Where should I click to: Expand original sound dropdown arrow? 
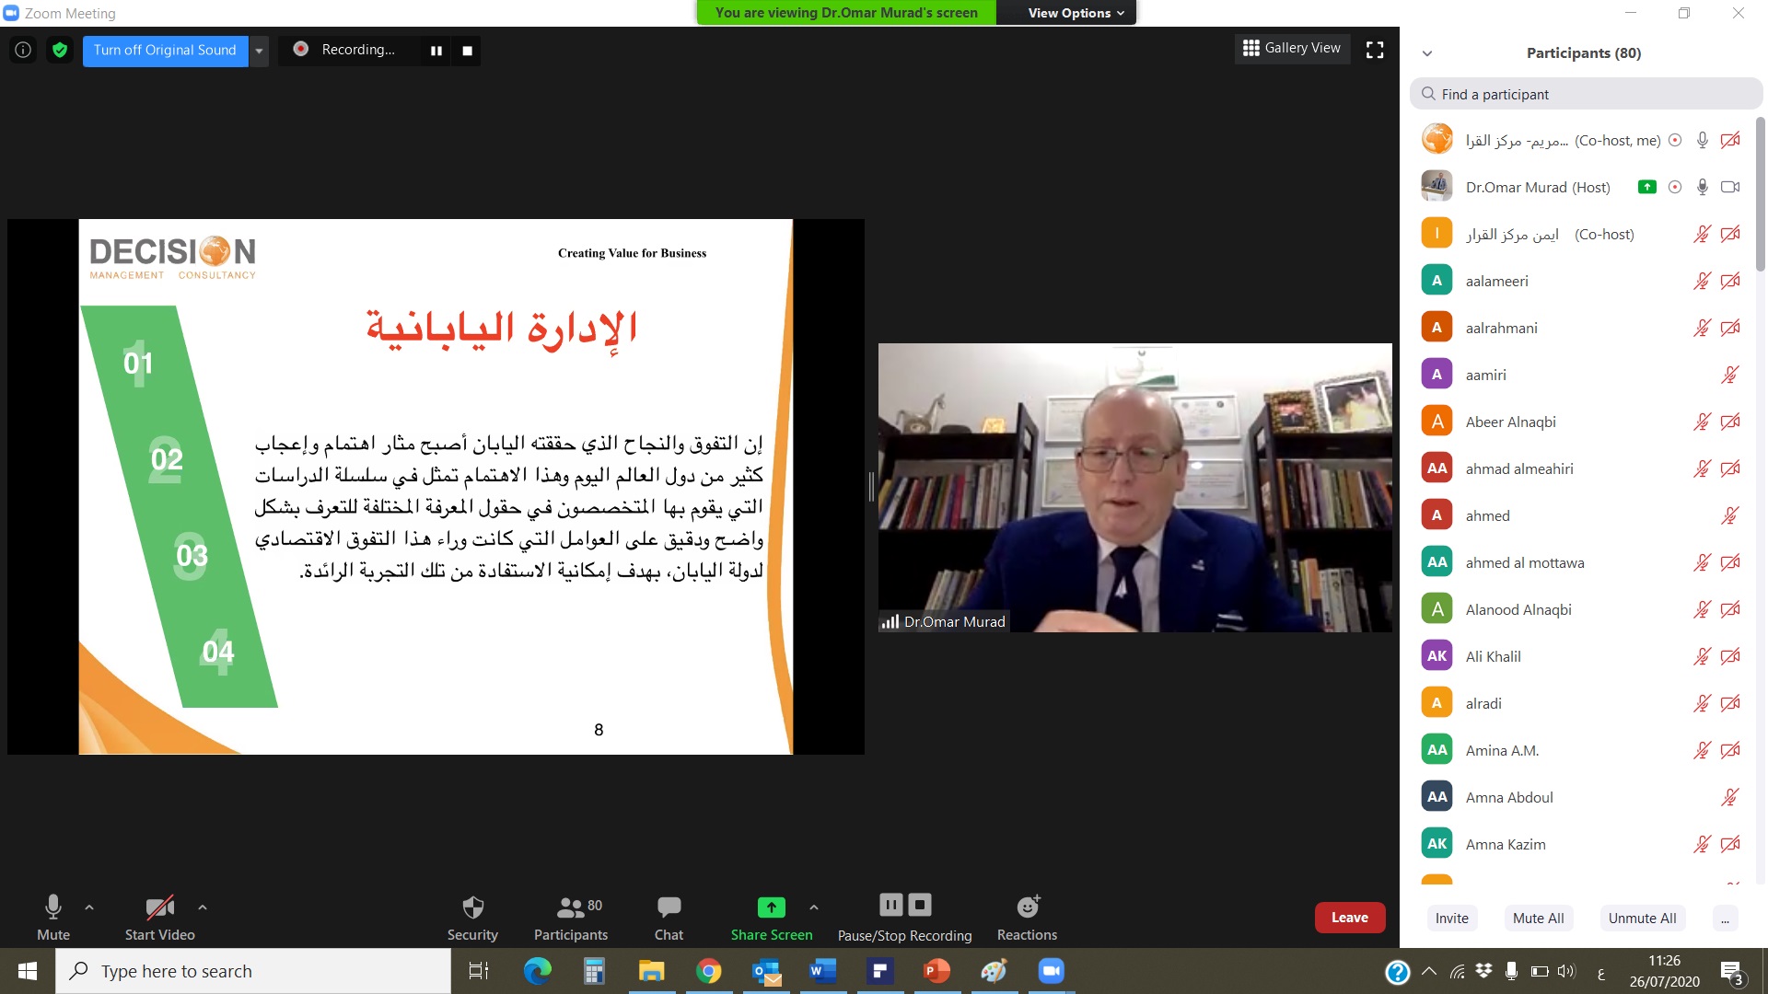tap(260, 51)
